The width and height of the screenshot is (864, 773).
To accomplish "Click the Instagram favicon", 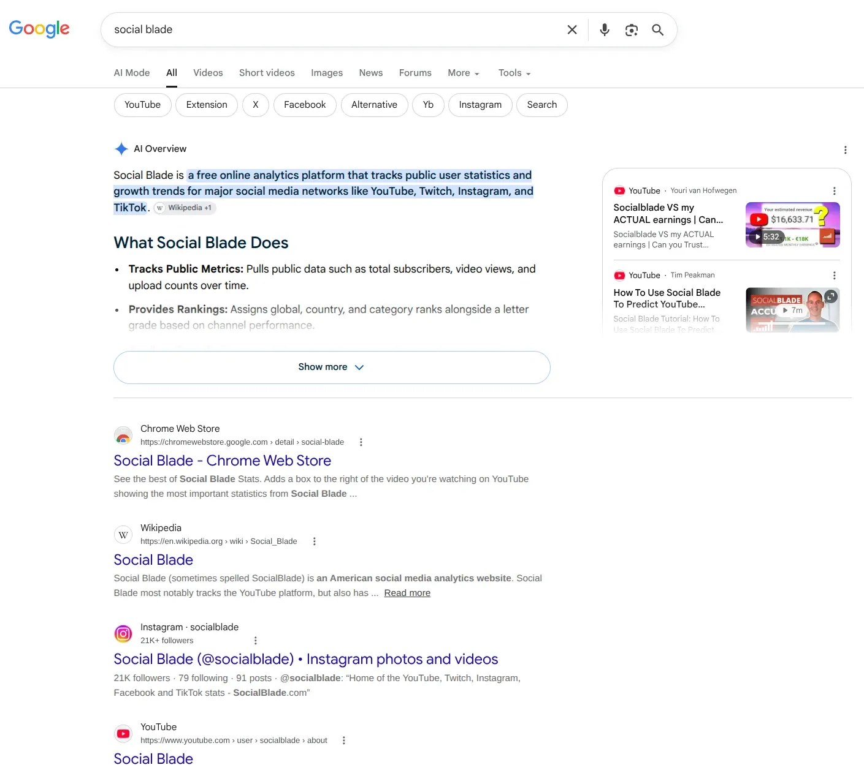I will point(123,634).
